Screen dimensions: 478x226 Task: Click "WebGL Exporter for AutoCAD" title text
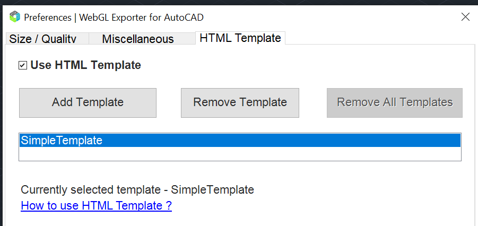click(140, 17)
